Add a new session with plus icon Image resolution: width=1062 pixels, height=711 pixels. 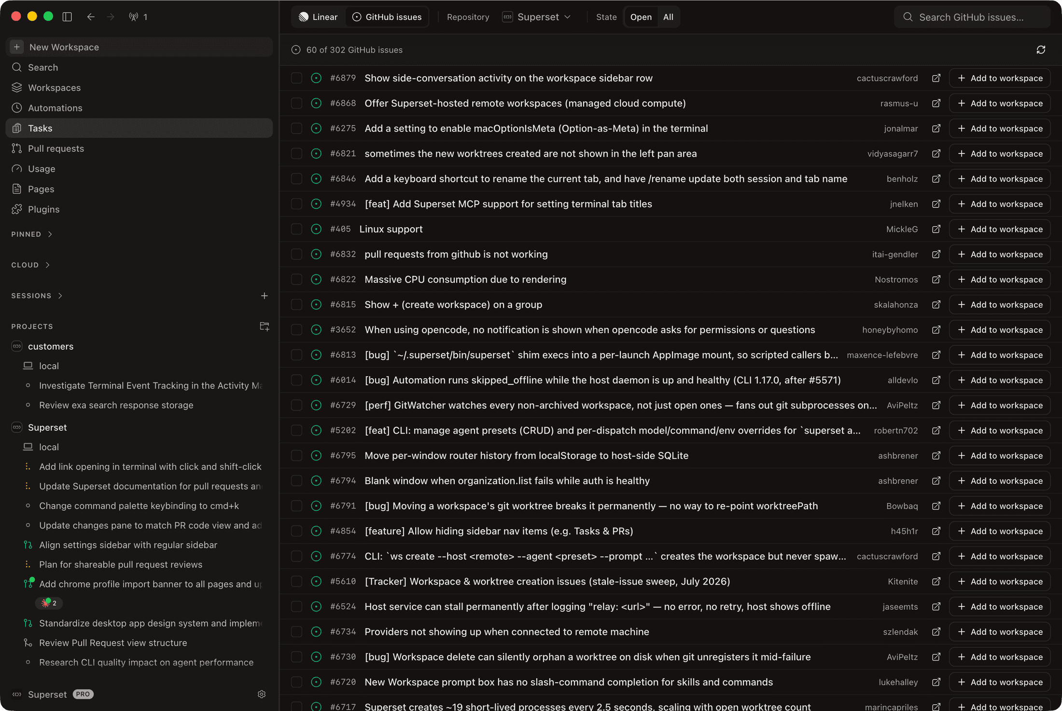[x=264, y=296]
